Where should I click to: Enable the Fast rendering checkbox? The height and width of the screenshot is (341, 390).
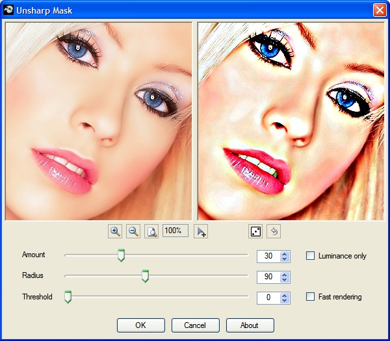coord(310,297)
